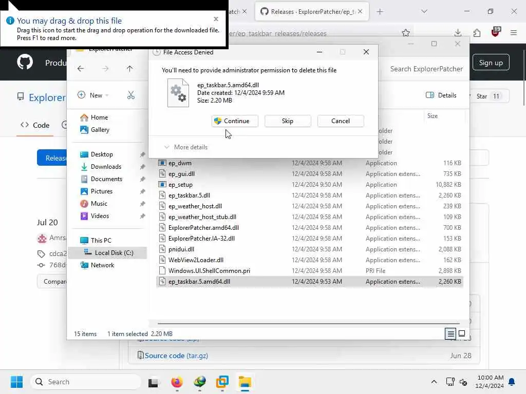
Task: Show hidden system tray icons
Action: 434,382
